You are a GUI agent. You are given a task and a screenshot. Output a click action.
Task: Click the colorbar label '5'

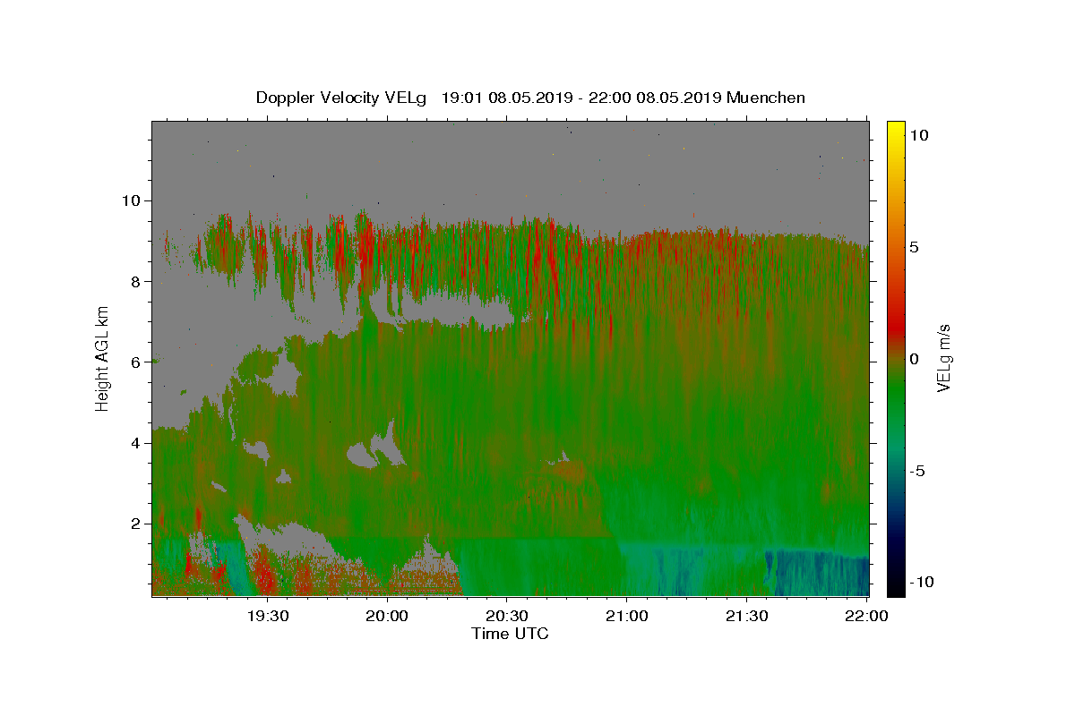(x=914, y=247)
